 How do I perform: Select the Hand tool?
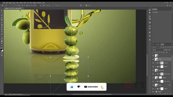[2, 41]
